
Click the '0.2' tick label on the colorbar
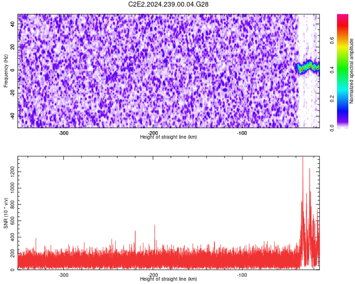pos(332,99)
